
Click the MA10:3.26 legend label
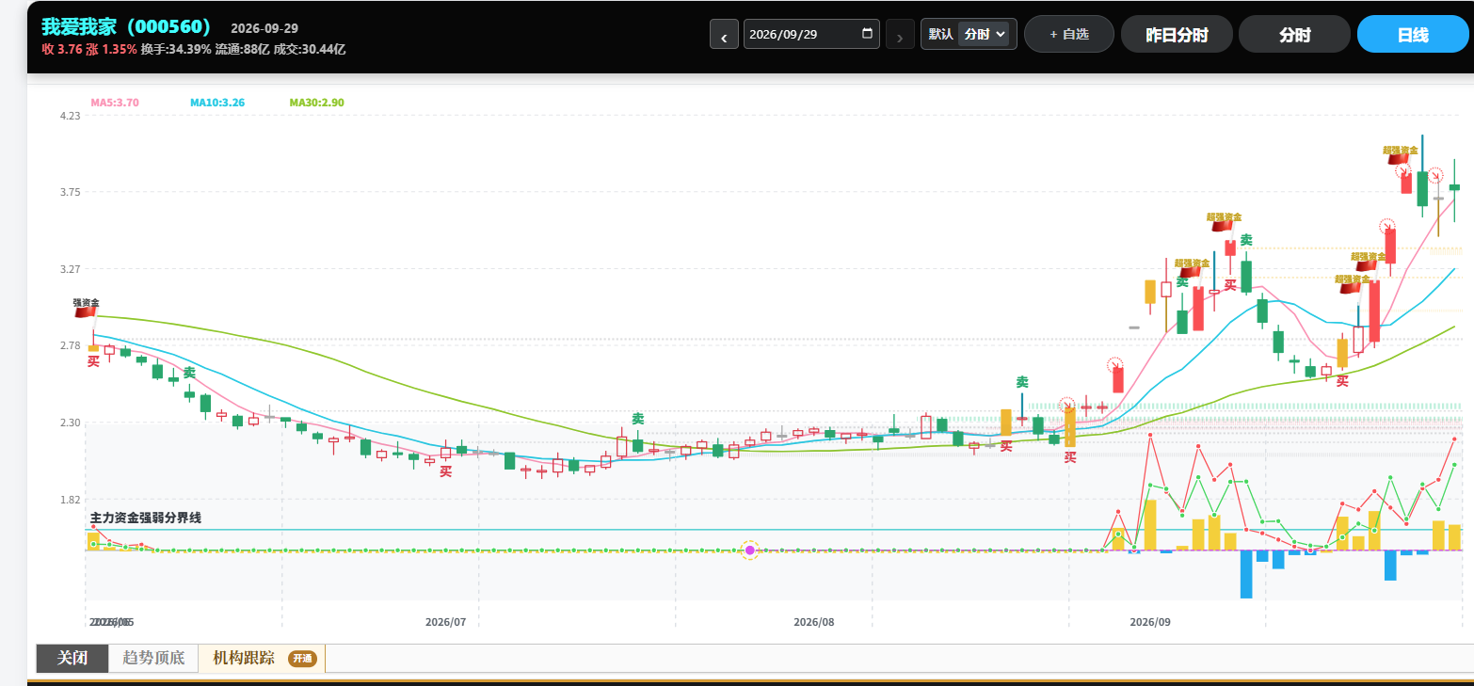tap(217, 103)
